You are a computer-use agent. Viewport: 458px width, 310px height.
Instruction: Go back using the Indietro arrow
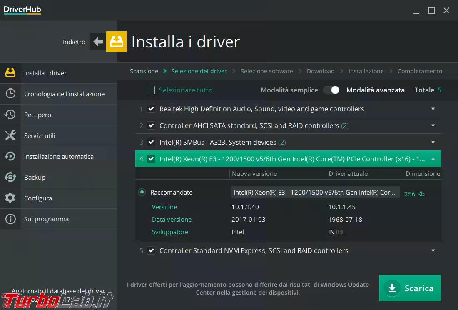point(98,42)
